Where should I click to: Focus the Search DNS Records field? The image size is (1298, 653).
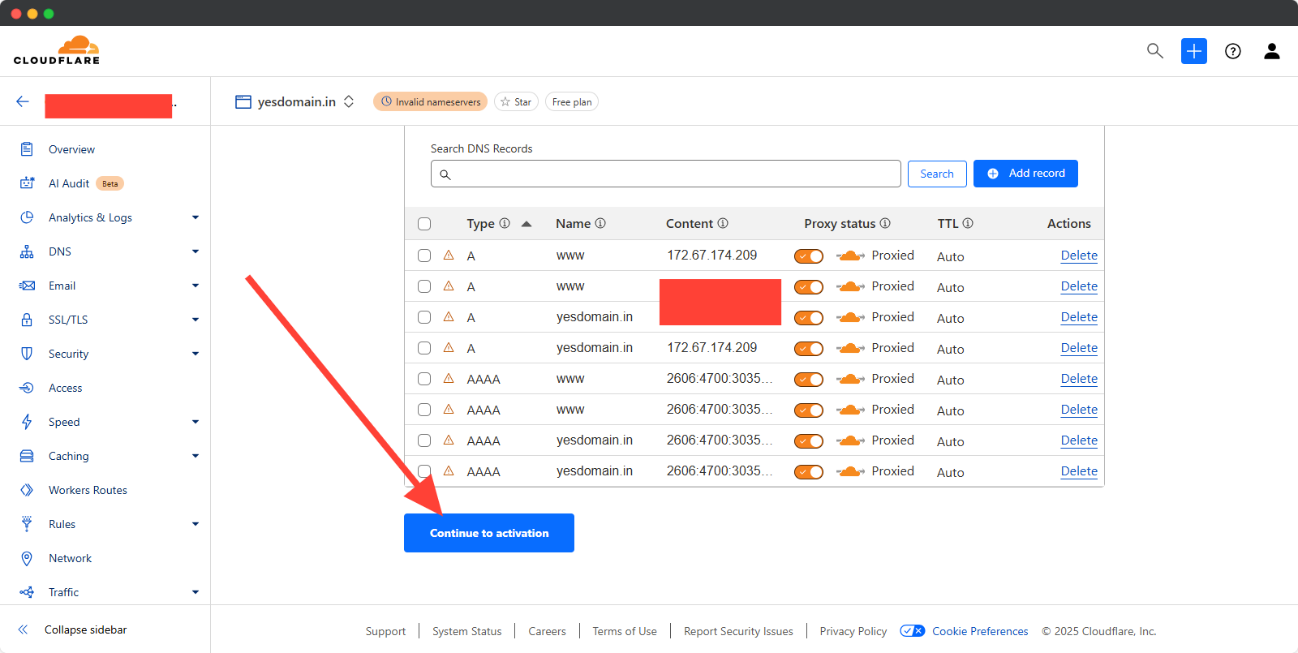point(666,174)
